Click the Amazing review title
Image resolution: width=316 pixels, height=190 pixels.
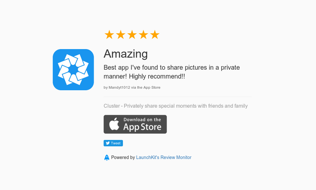click(x=126, y=54)
